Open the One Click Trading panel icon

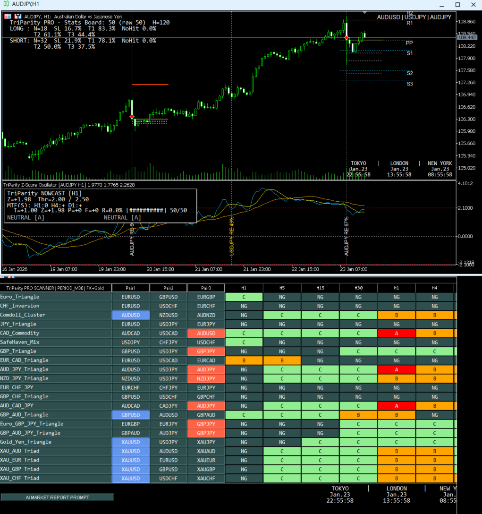pos(17,17)
